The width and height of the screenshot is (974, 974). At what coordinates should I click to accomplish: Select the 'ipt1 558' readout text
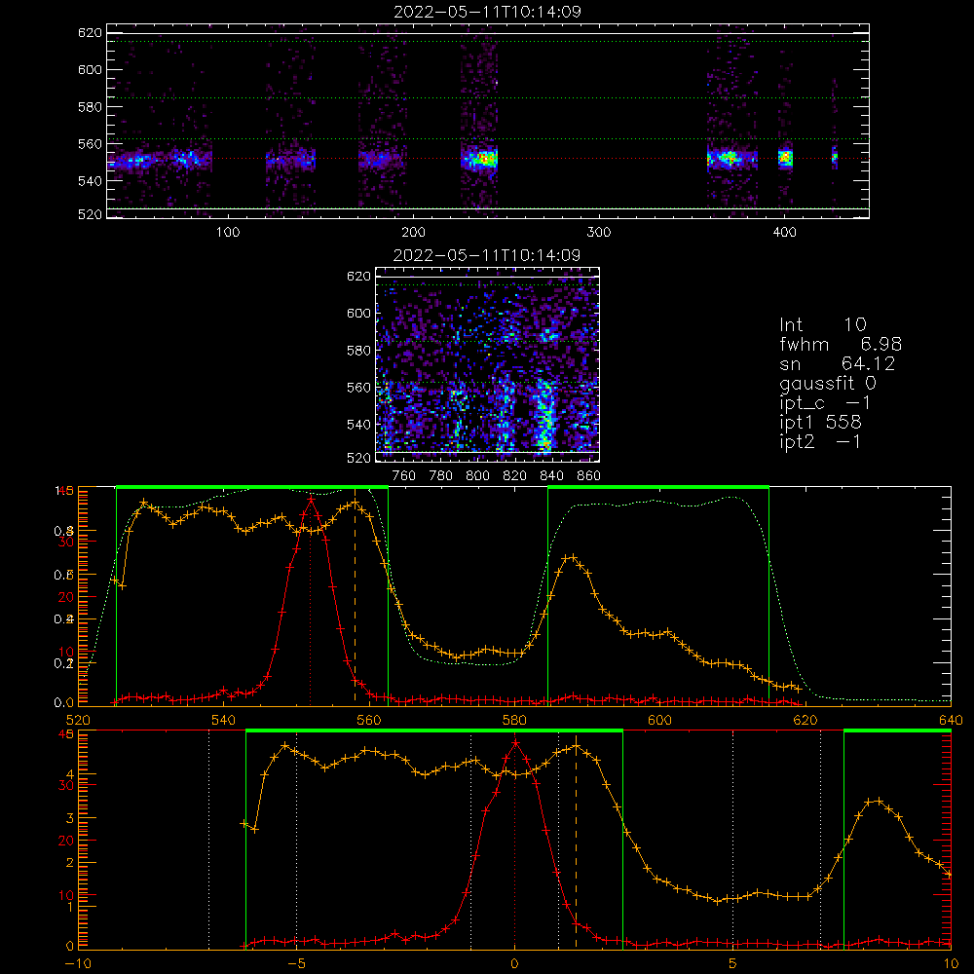[x=820, y=423]
